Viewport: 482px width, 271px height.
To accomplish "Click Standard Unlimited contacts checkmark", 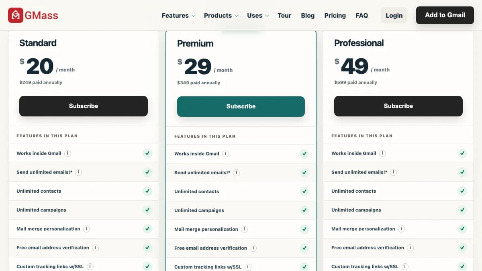I will click(x=147, y=191).
